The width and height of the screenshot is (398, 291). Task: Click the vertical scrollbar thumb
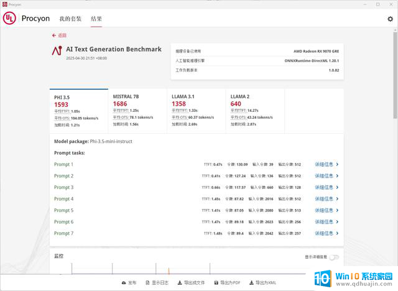(396, 75)
